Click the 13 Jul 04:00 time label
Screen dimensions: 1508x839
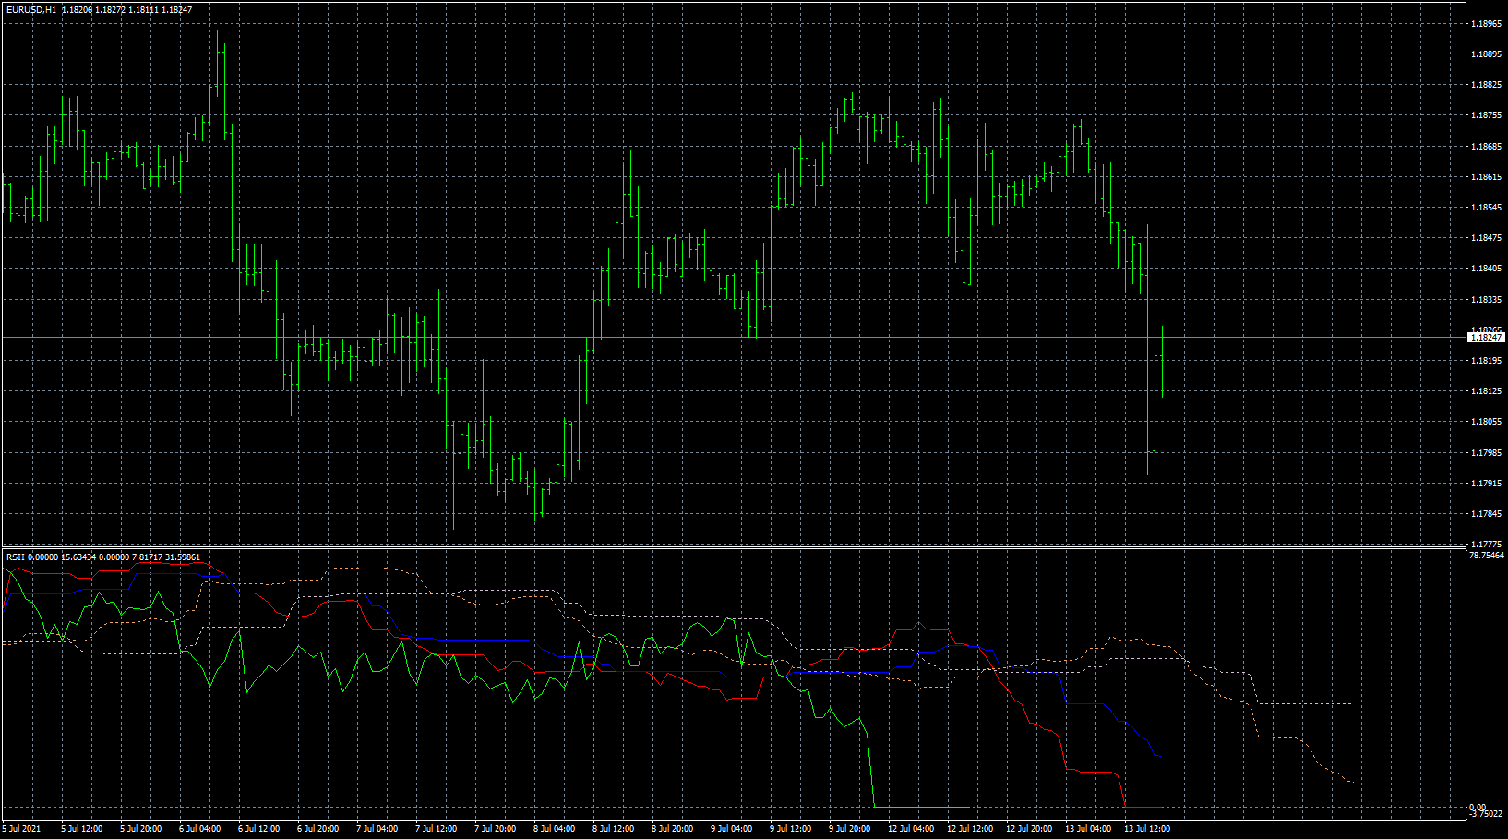point(1088,829)
